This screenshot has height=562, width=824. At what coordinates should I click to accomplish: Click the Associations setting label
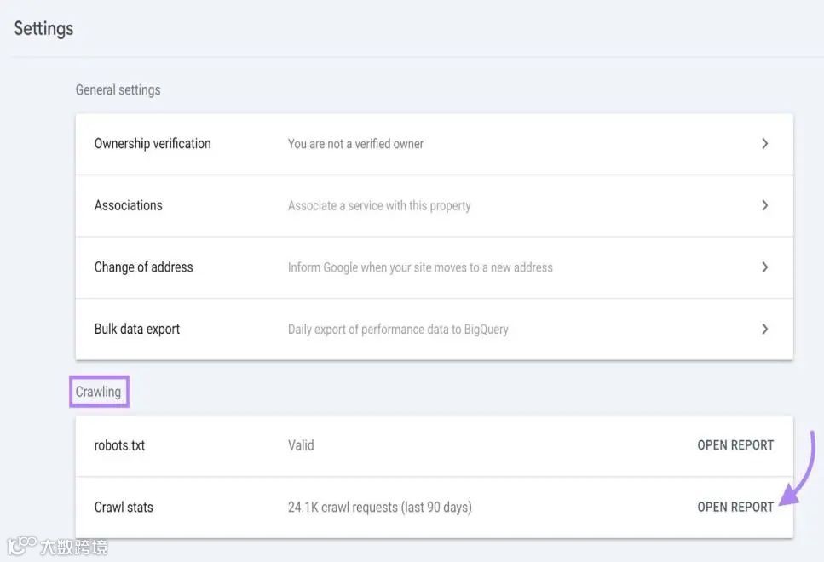[129, 205]
